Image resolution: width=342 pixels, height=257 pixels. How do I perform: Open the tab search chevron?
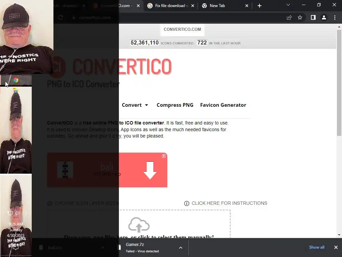point(288,5)
